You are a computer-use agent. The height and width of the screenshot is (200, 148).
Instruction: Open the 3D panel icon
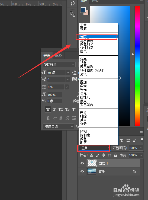pos(73,14)
